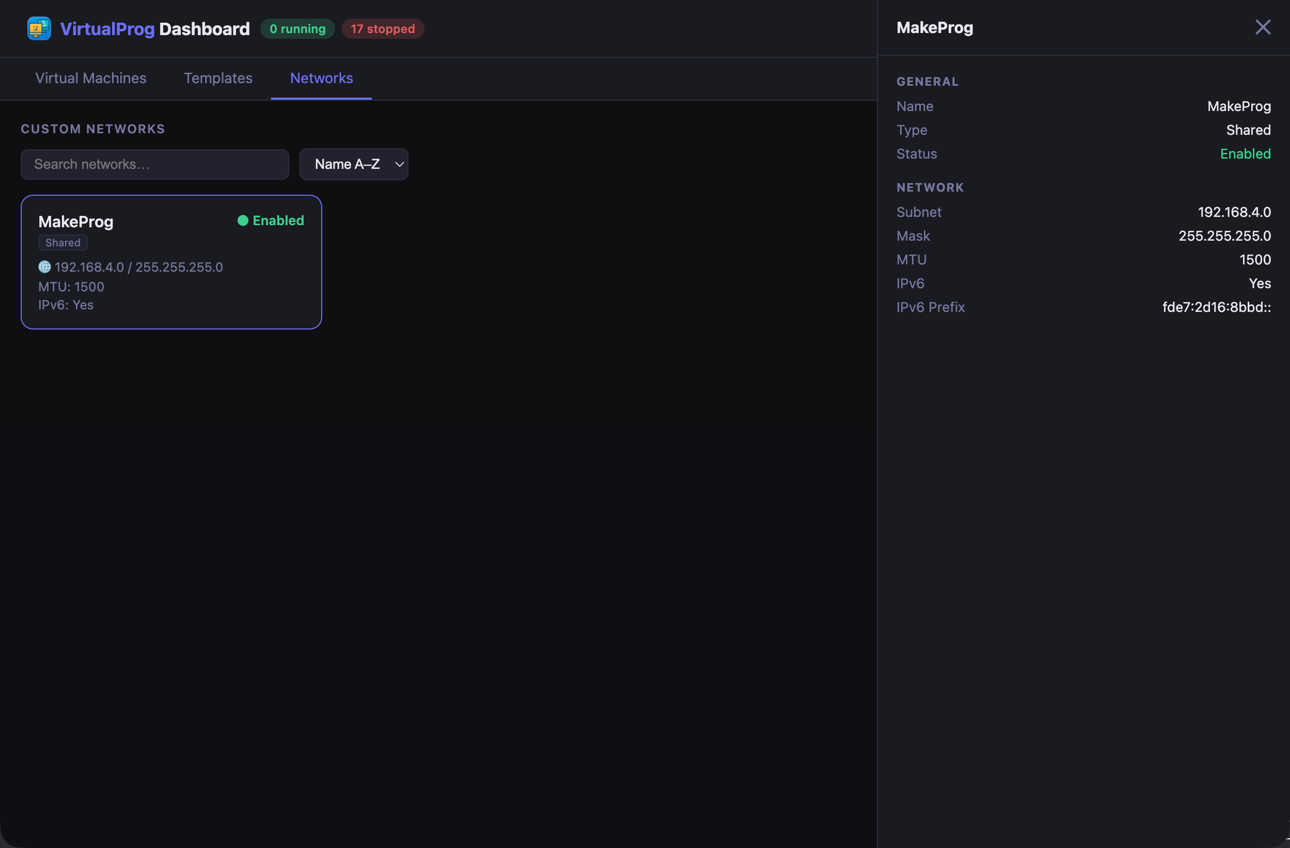Click the globe icon on the MakeProg card
1290x848 pixels.
pyautogui.click(x=44, y=267)
